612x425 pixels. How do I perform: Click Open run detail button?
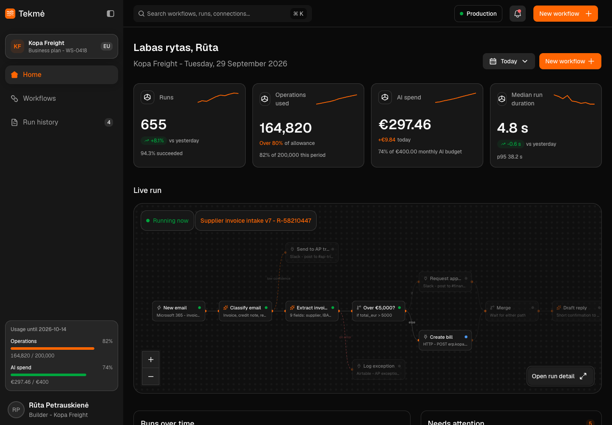(x=560, y=376)
